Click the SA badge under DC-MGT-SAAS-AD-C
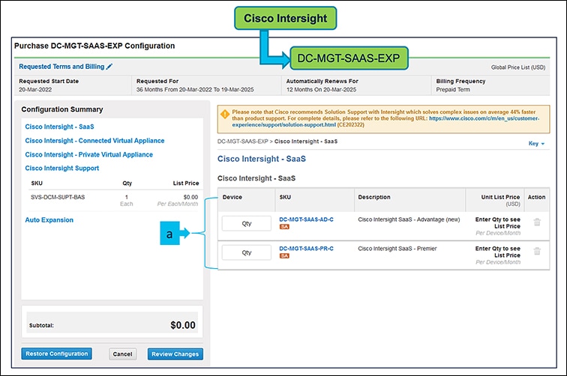The width and height of the screenshot is (567, 376). tap(284, 227)
